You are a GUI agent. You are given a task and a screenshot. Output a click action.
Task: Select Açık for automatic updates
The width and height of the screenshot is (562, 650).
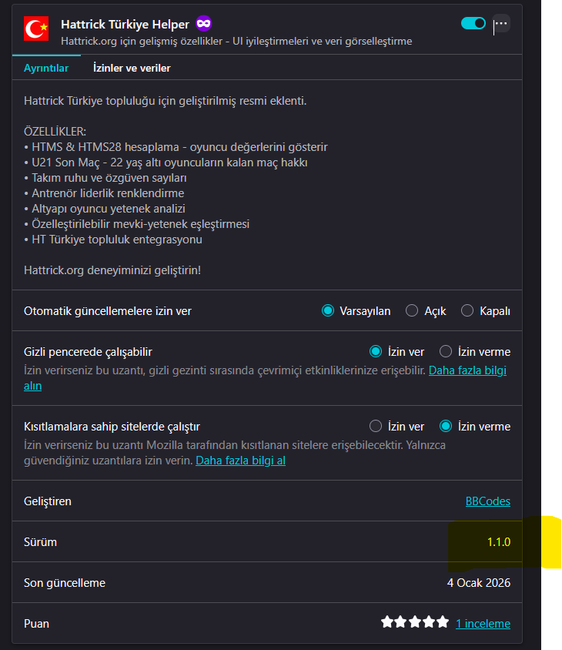tap(412, 310)
